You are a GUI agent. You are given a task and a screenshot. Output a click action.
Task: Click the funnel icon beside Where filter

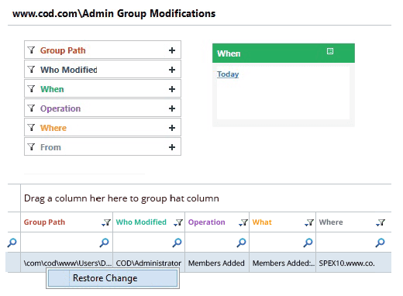(x=31, y=127)
